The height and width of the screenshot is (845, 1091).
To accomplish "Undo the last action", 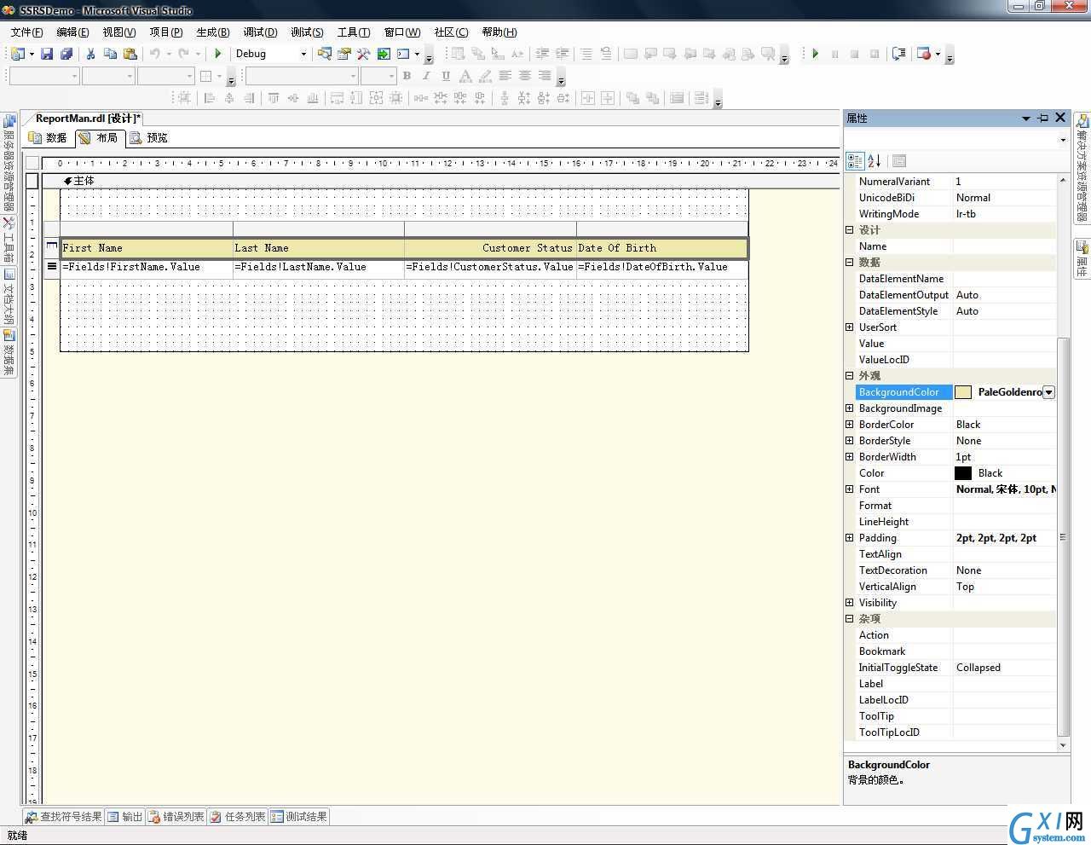I will (155, 54).
